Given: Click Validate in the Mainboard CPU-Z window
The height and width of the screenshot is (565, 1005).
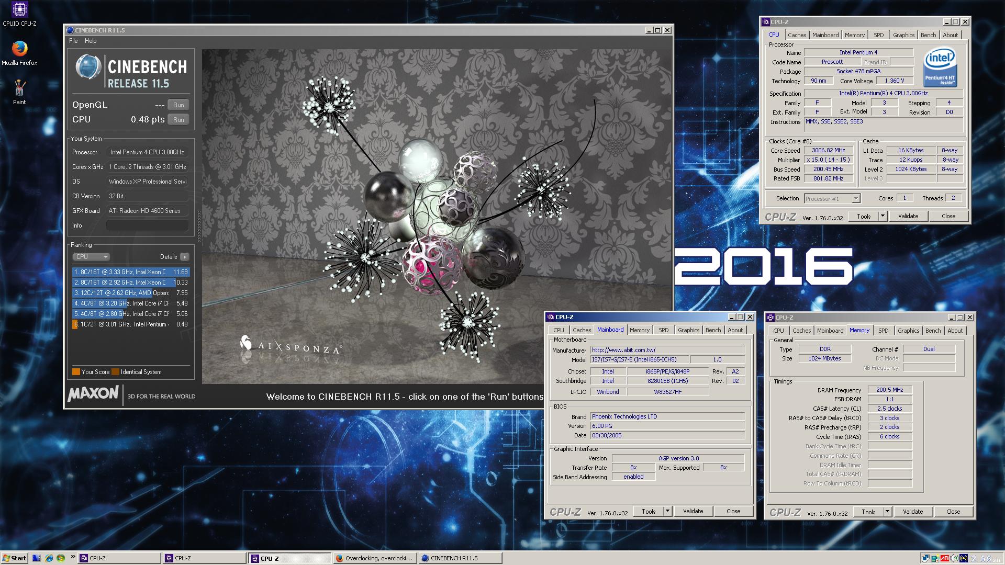Looking at the screenshot, I should (693, 511).
